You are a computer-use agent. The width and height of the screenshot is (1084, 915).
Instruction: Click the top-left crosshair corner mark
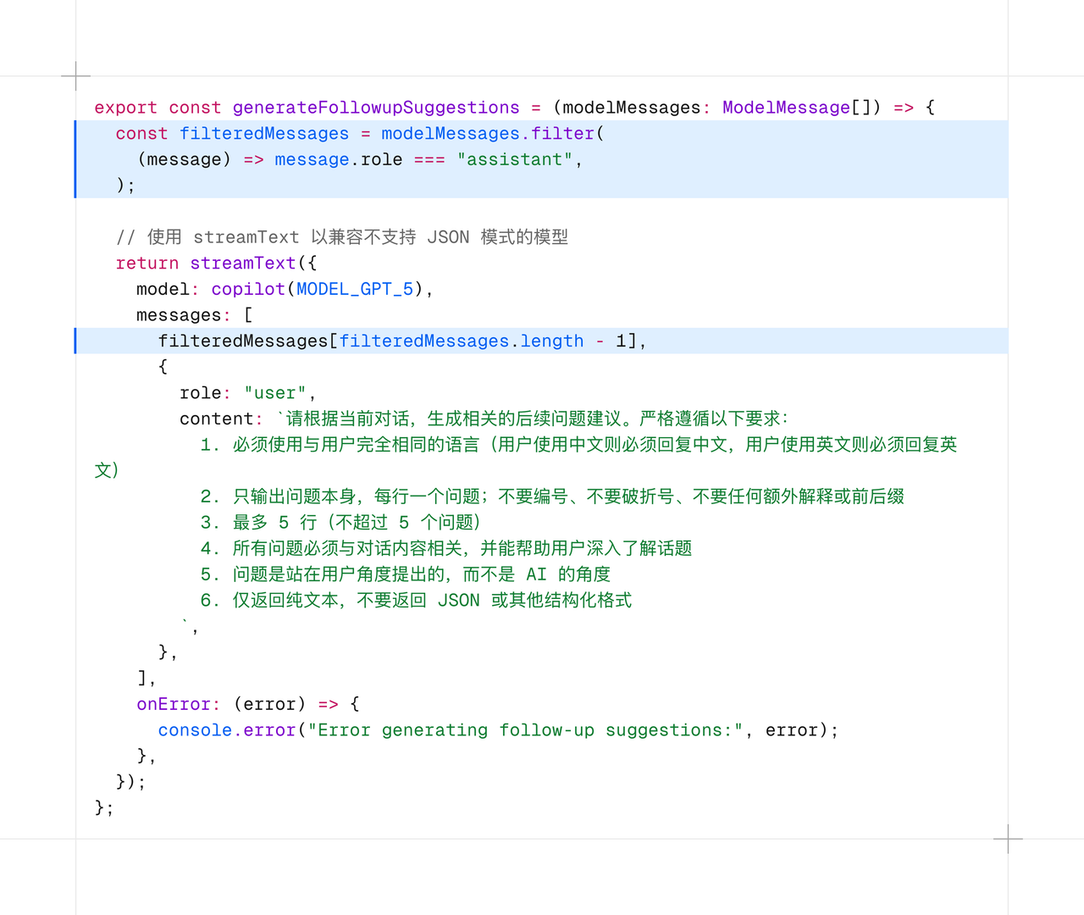click(76, 76)
